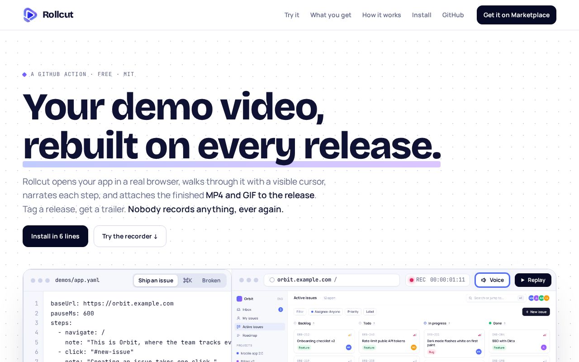Click the In progress column status circle
The width and height of the screenshot is (579, 362).
point(425,324)
